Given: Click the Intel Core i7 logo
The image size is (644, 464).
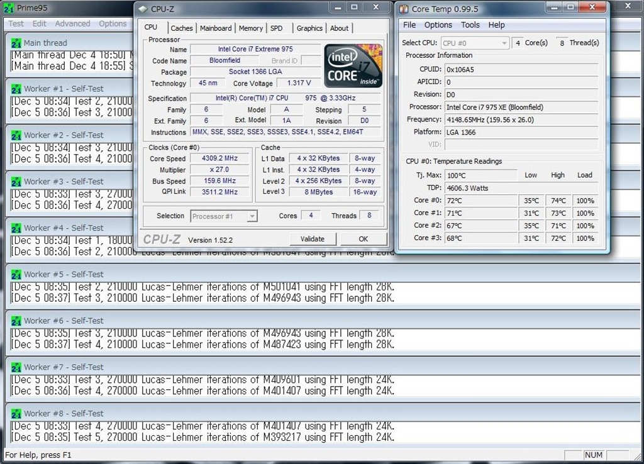Looking at the screenshot, I should (353, 65).
